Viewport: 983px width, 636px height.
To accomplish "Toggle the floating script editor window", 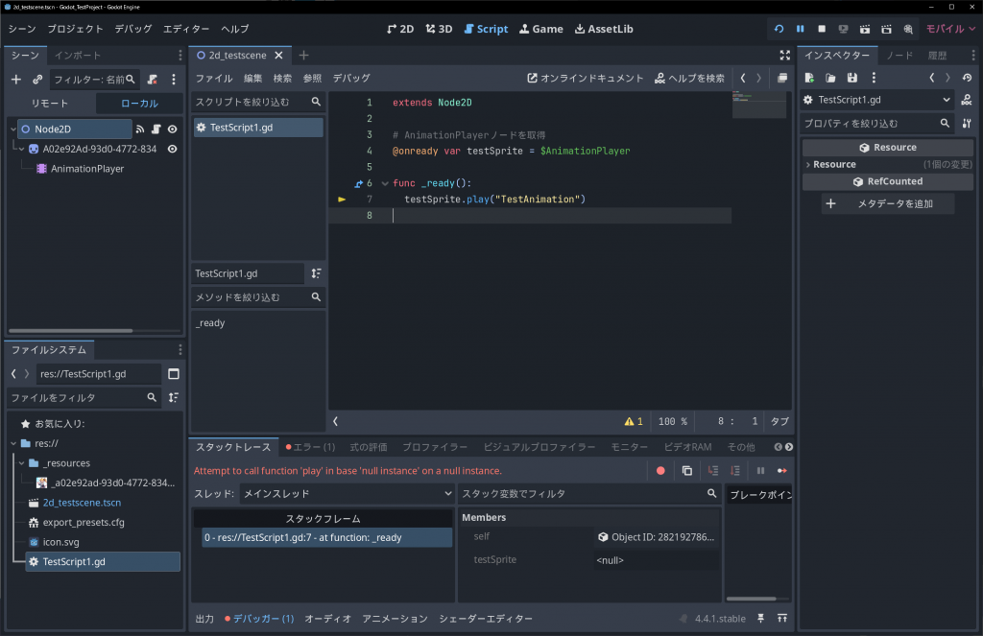I will point(783,78).
